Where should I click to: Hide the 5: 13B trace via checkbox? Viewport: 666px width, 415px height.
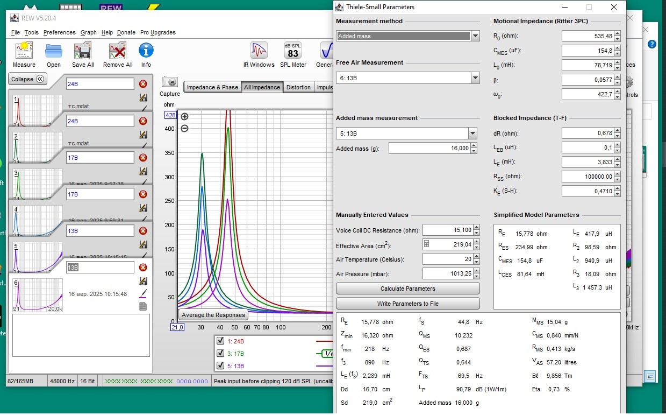(x=220, y=366)
